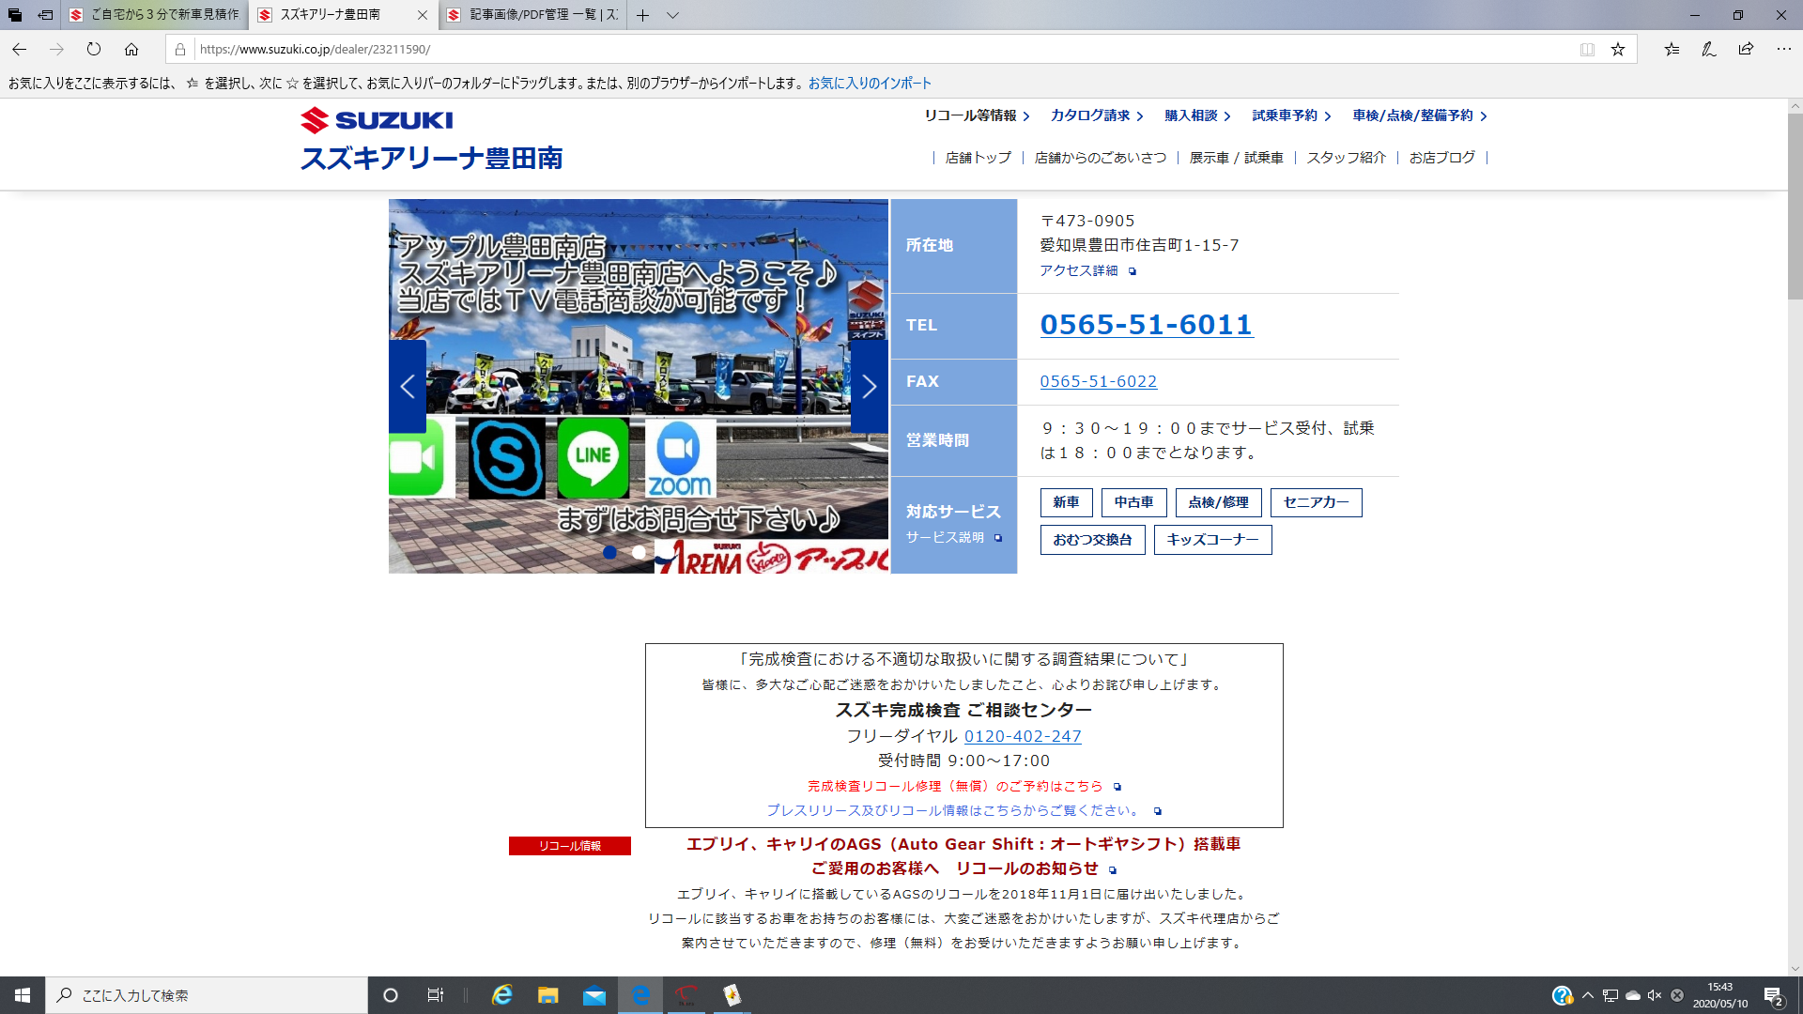This screenshot has width=1803, height=1014.
Task: Close the スズキアリーナ豊田南 tab
Action: pos(422,15)
